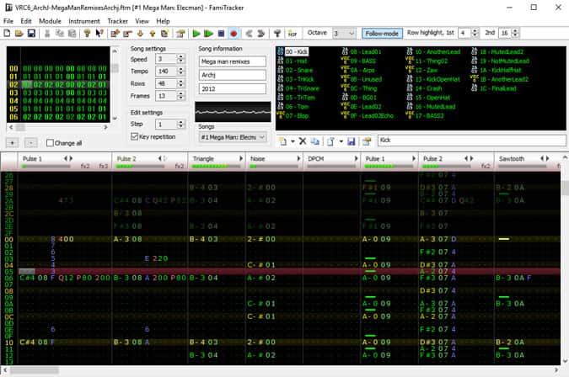Open the Octave dropdown

pyautogui.click(x=344, y=34)
